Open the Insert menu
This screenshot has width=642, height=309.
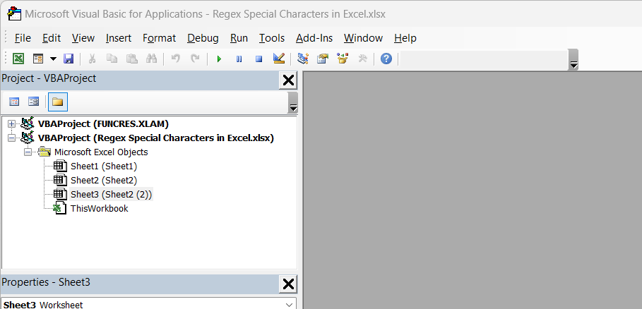[x=119, y=38]
